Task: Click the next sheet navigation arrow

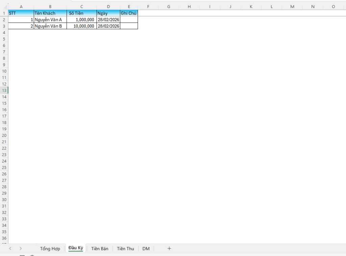Action: pyautogui.click(x=21, y=249)
